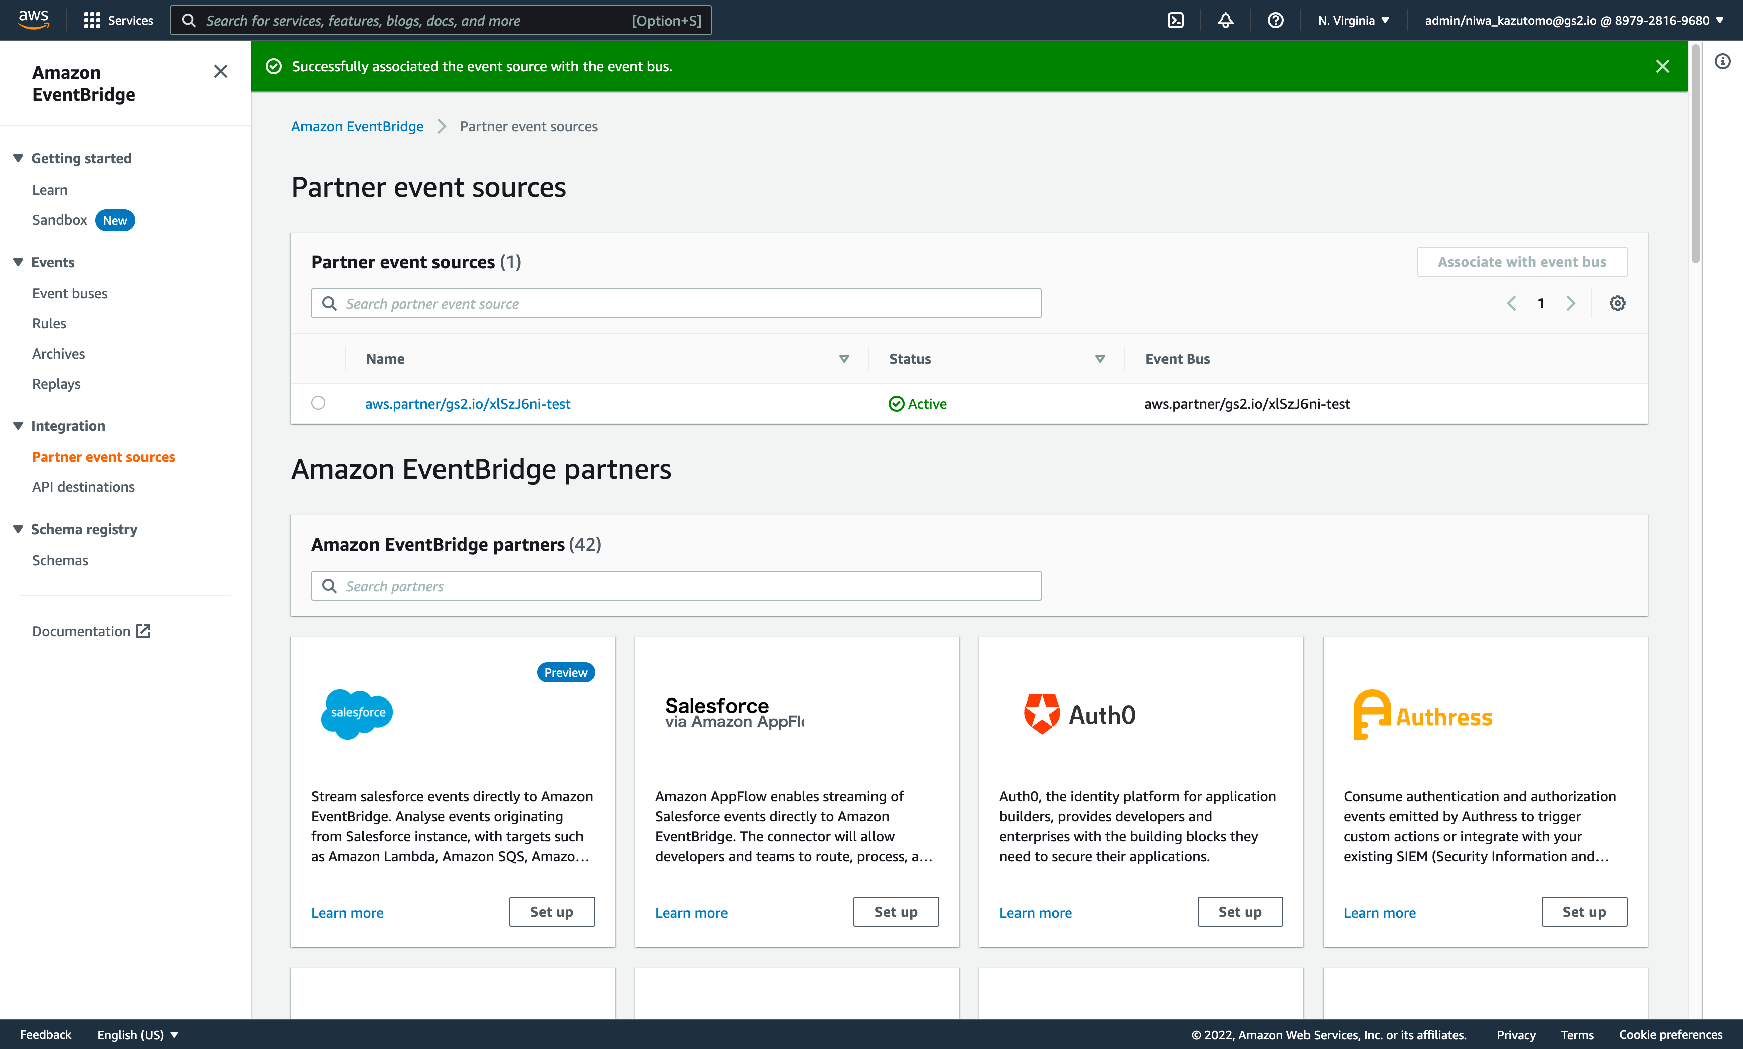Screen dimensions: 1743x1049
Task: Open the Services grid menu
Action: point(118,20)
